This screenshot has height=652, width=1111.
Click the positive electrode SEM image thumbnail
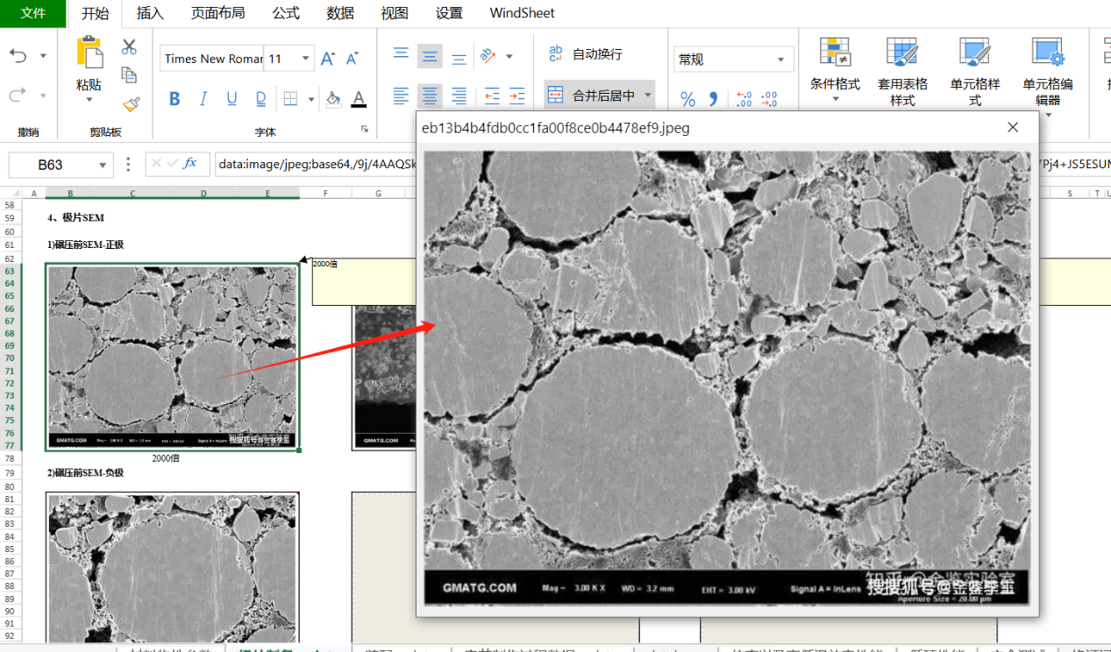(172, 357)
